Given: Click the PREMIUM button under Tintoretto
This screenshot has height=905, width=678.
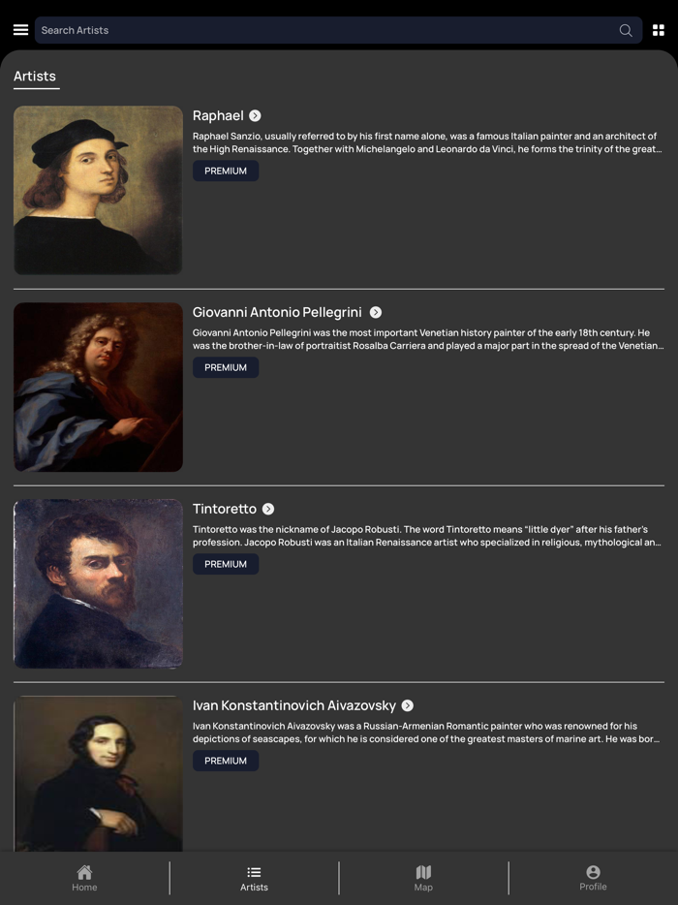Looking at the screenshot, I should tap(226, 564).
